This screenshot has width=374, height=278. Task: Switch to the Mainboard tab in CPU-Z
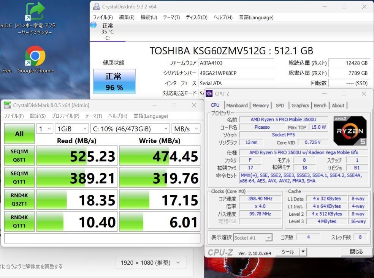coord(237,105)
